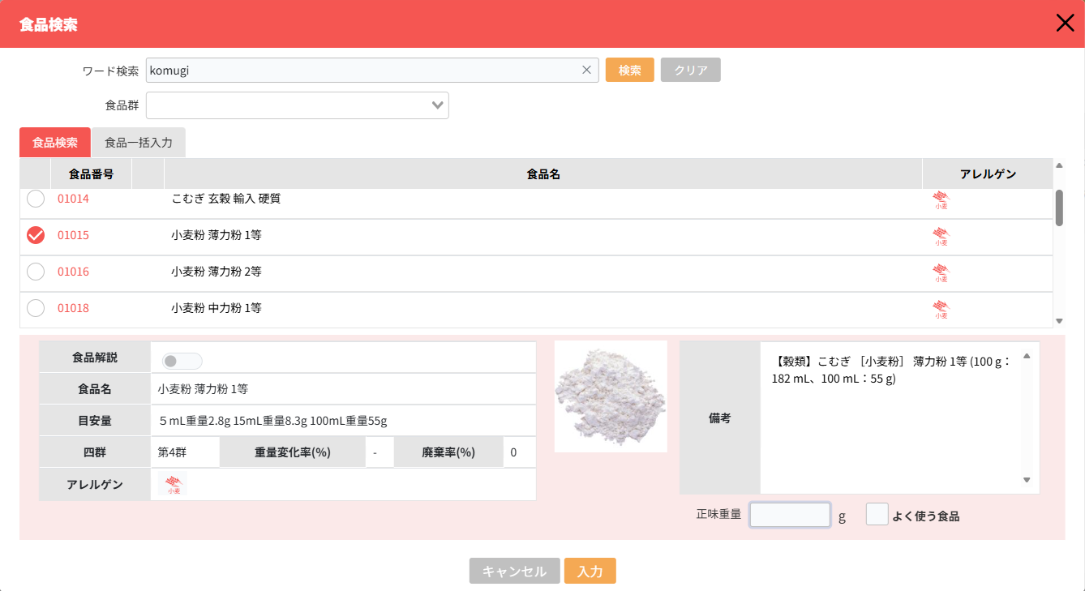Image resolution: width=1085 pixels, height=591 pixels.
Task: Click the flour product image thumbnail
Action: click(611, 396)
